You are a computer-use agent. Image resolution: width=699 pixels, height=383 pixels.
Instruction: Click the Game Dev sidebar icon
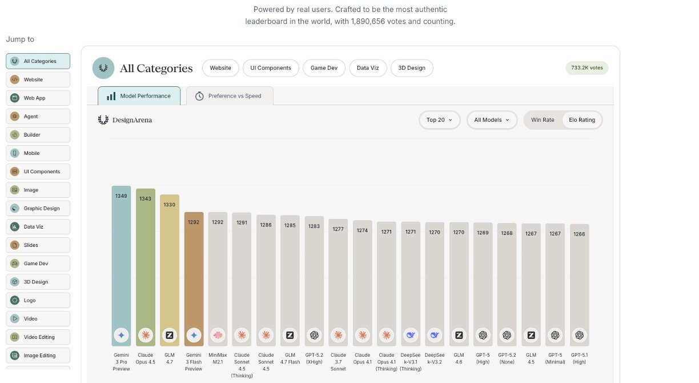[15, 264]
